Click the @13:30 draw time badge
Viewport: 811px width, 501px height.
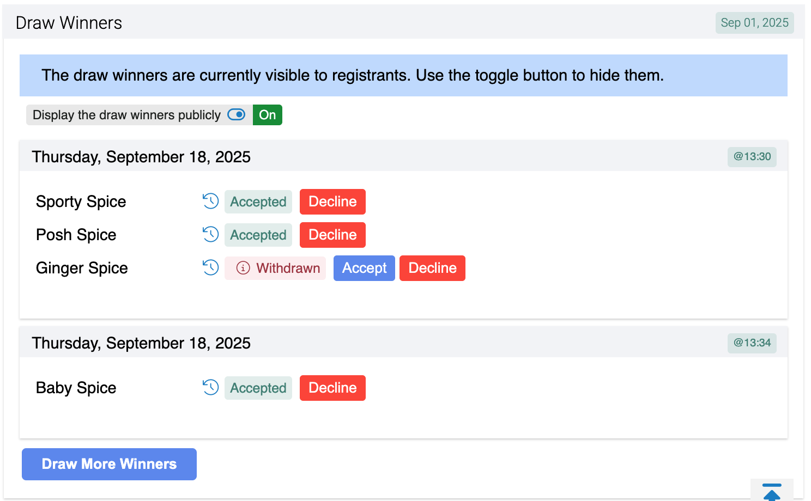tap(752, 157)
